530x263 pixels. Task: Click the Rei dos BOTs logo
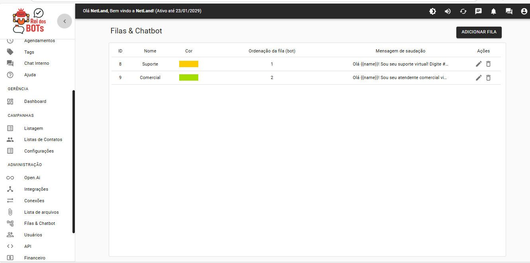[x=29, y=21]
